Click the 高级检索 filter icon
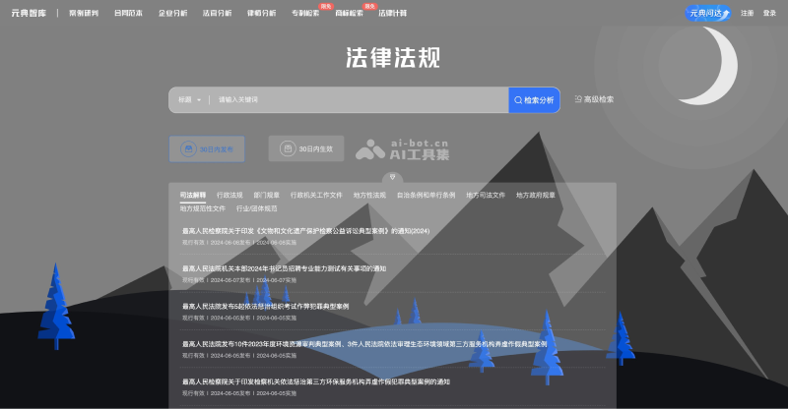The height and width of the screenshot is (409, 788). pos(578,99)
